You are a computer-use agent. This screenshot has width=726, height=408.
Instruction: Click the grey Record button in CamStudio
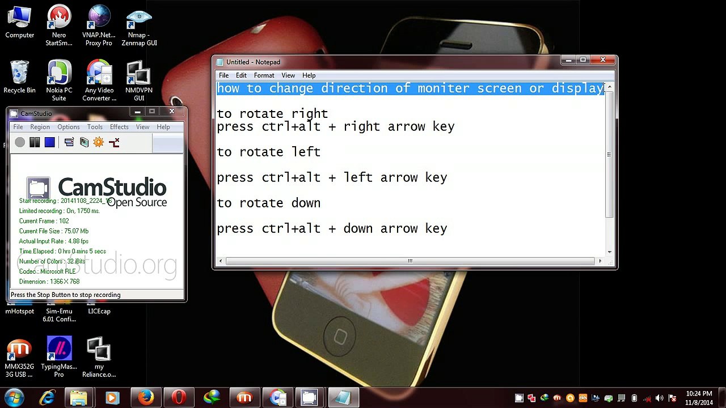point(20,142)
